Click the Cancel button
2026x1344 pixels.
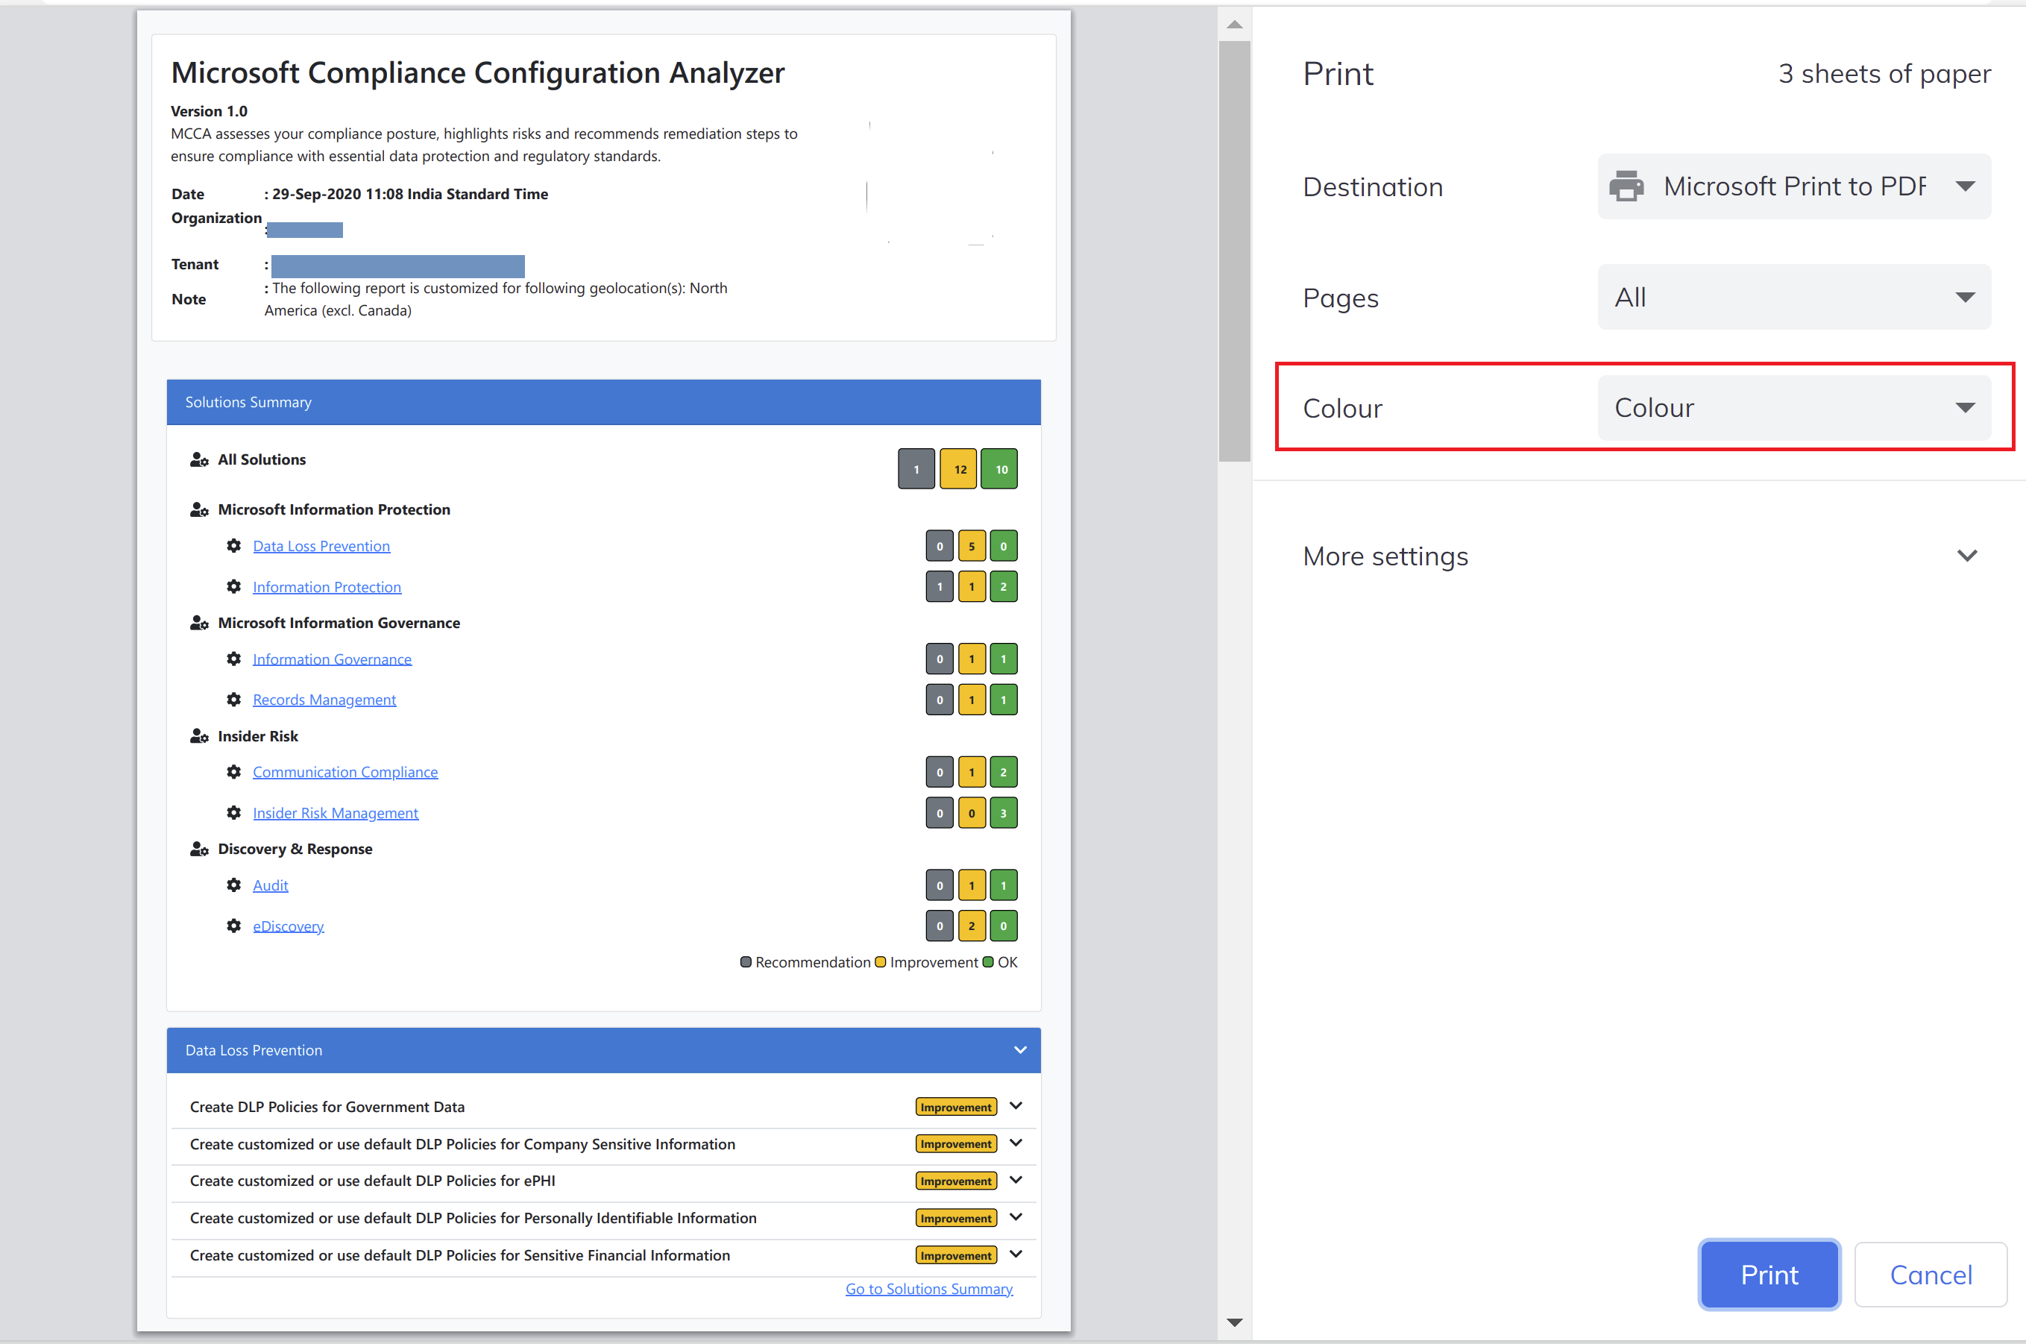click(x=1930, y=1275)
